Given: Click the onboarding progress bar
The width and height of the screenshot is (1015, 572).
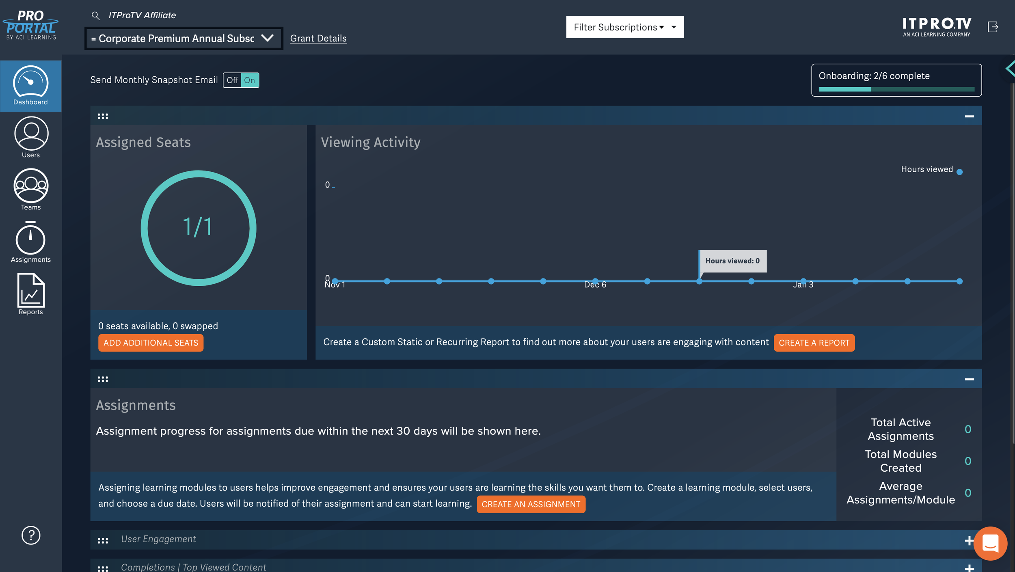Looking at the screenshot, I should coord(896,89).
